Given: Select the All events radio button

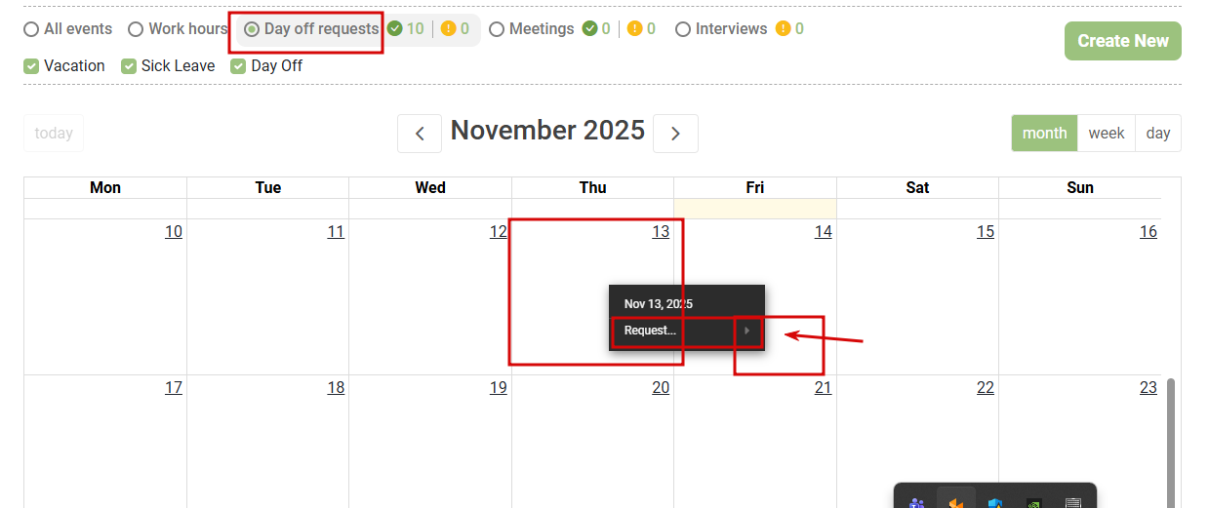Looking at the screenshot, I should click(32, 29).
